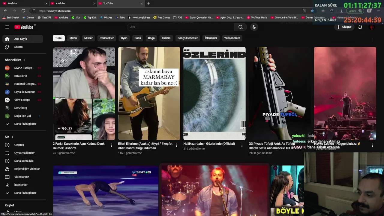Open Denizborg channel subscription
The width and height of the screenshot is (384, 216).
pyautogui.click(x=23, y=108)
